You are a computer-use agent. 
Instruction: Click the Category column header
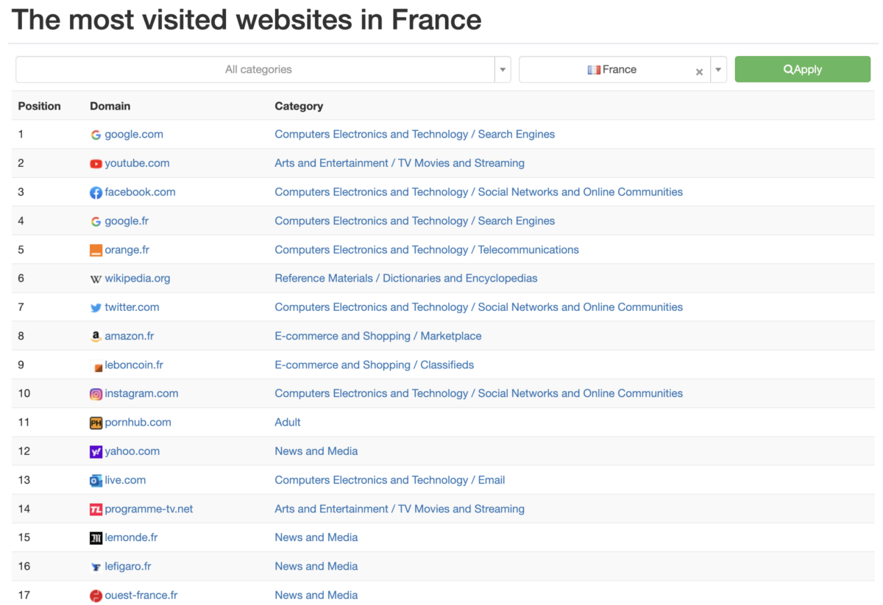coord(299,106)
